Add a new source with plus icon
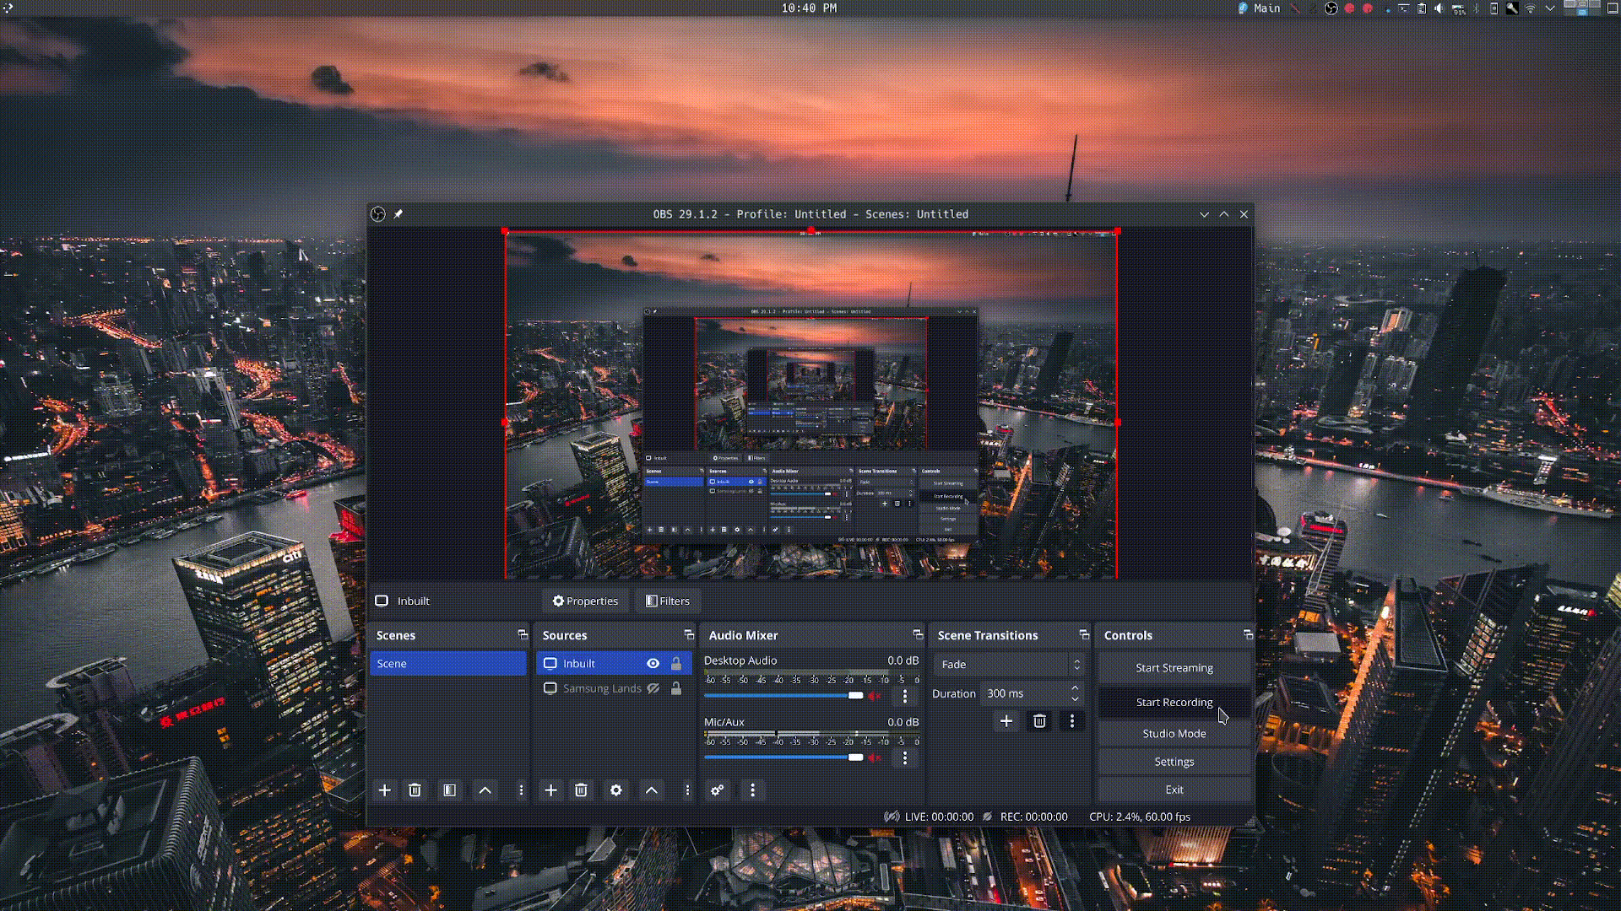This screenshot has width=1621, height=911. click(x=550, y=790)
